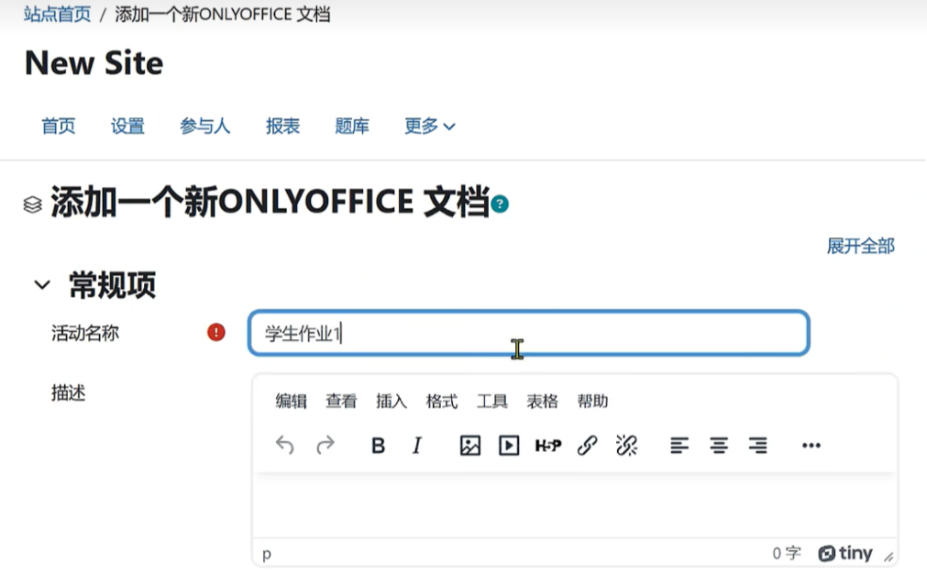Click the p element path in status bar
927x574 pixels.
tap(267, 554)
